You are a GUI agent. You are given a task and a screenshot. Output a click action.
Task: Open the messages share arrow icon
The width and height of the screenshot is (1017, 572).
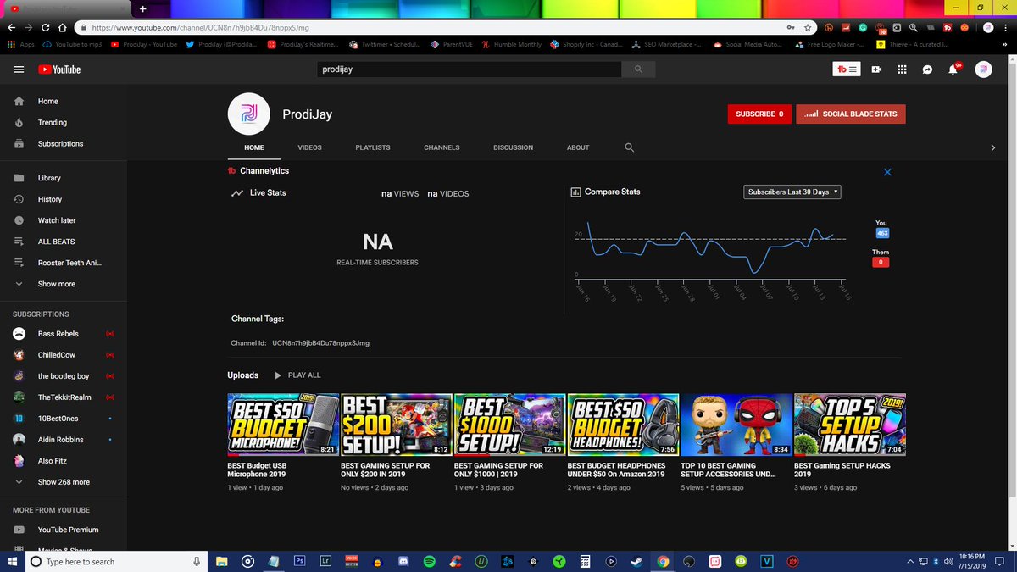[x=927, y=69]
